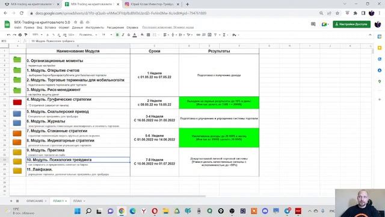
Task: Open Tasks in the side panel
Action: coord(380,59)
